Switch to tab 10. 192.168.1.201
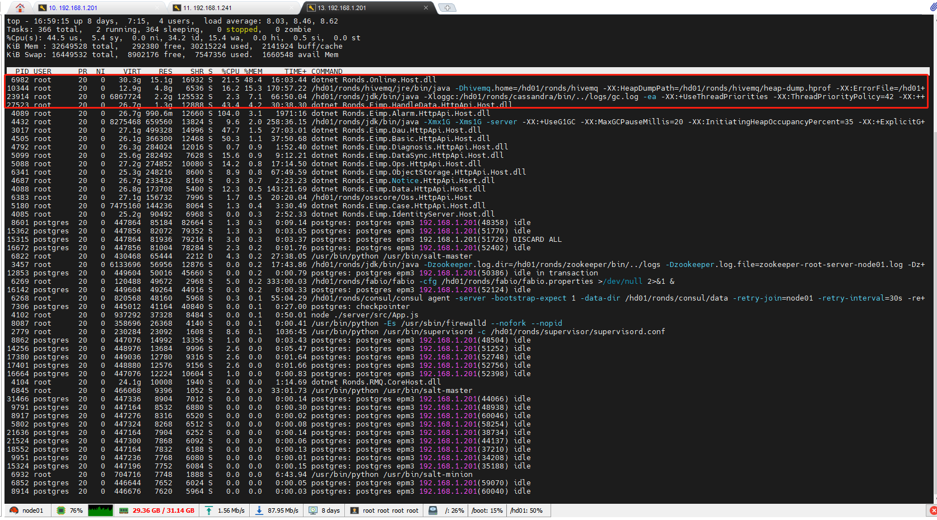937x520 pixels. click(73, 8)
